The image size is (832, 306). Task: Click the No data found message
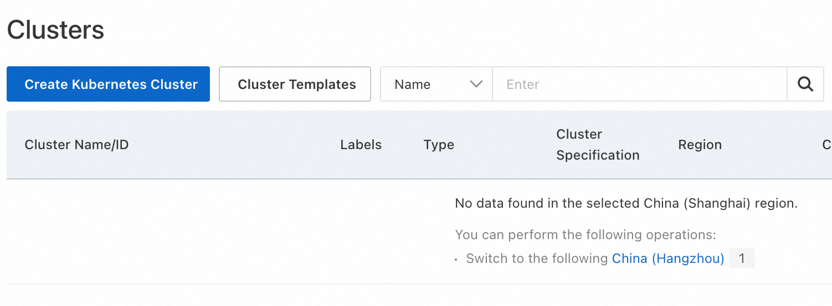(626, 203)
